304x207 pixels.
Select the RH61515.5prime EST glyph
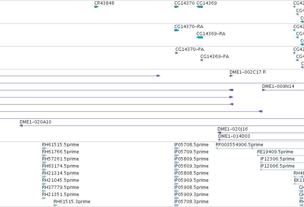pos(44,148)
